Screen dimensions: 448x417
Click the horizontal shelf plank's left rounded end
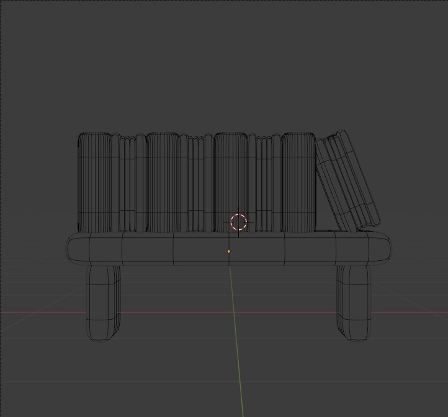pos(79,248)
